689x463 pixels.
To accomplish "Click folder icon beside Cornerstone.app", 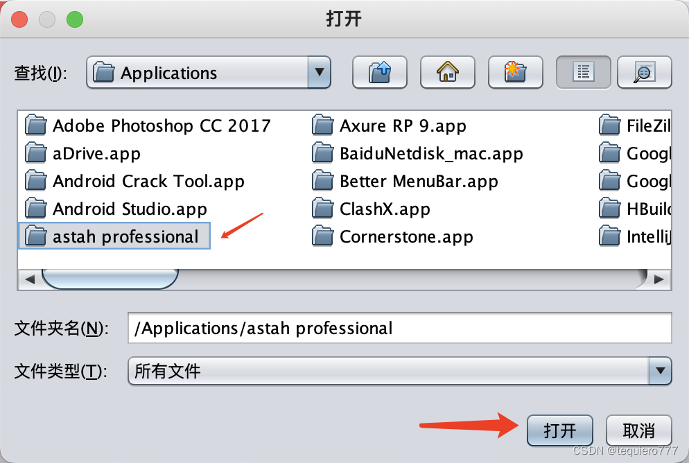I will click(x=322, y=236).
